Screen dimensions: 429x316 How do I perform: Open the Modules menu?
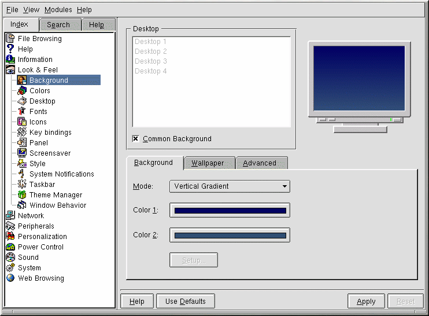point(58,10)
